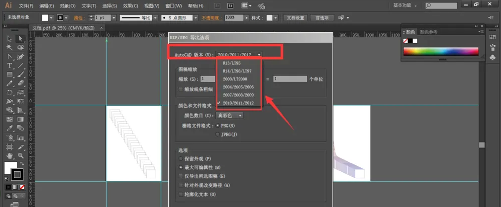
Task: Open the 5 点圆形 brush dropdown
Action: pyautogui.click(x=196, y=18)
